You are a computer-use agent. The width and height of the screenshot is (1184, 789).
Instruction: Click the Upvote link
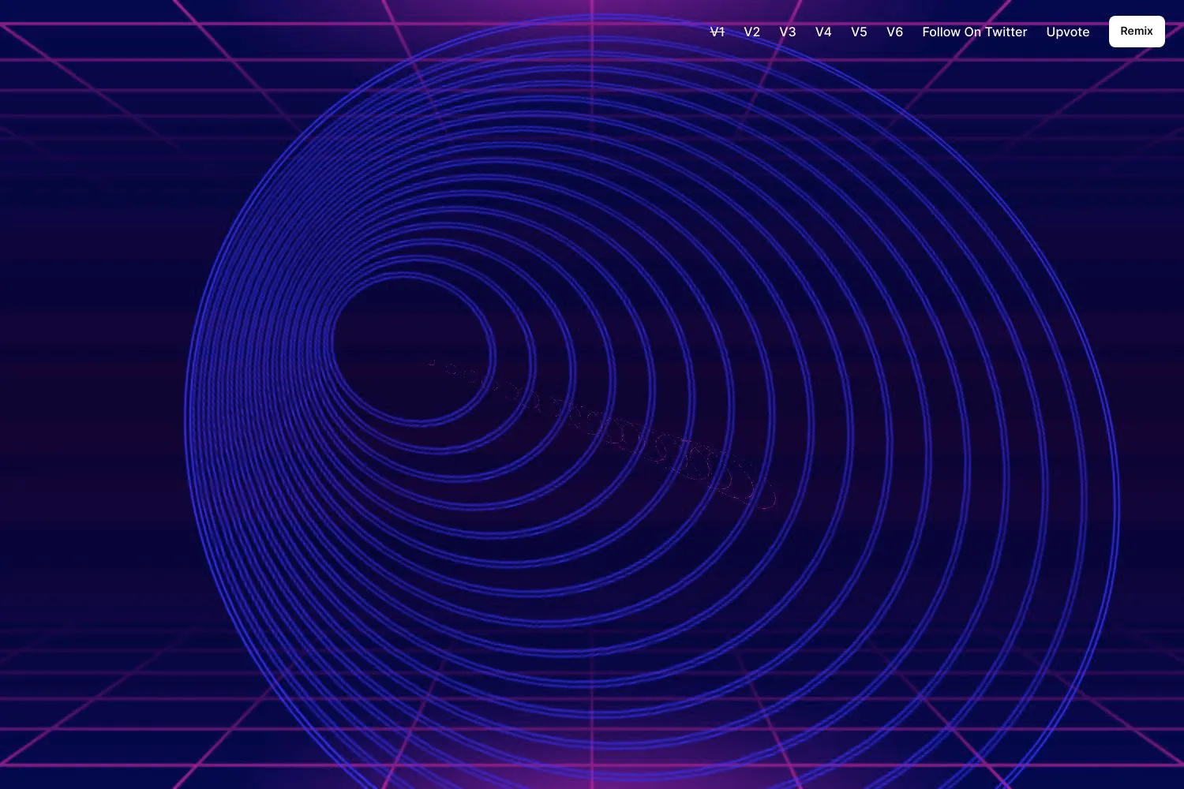coord(1068,32)
